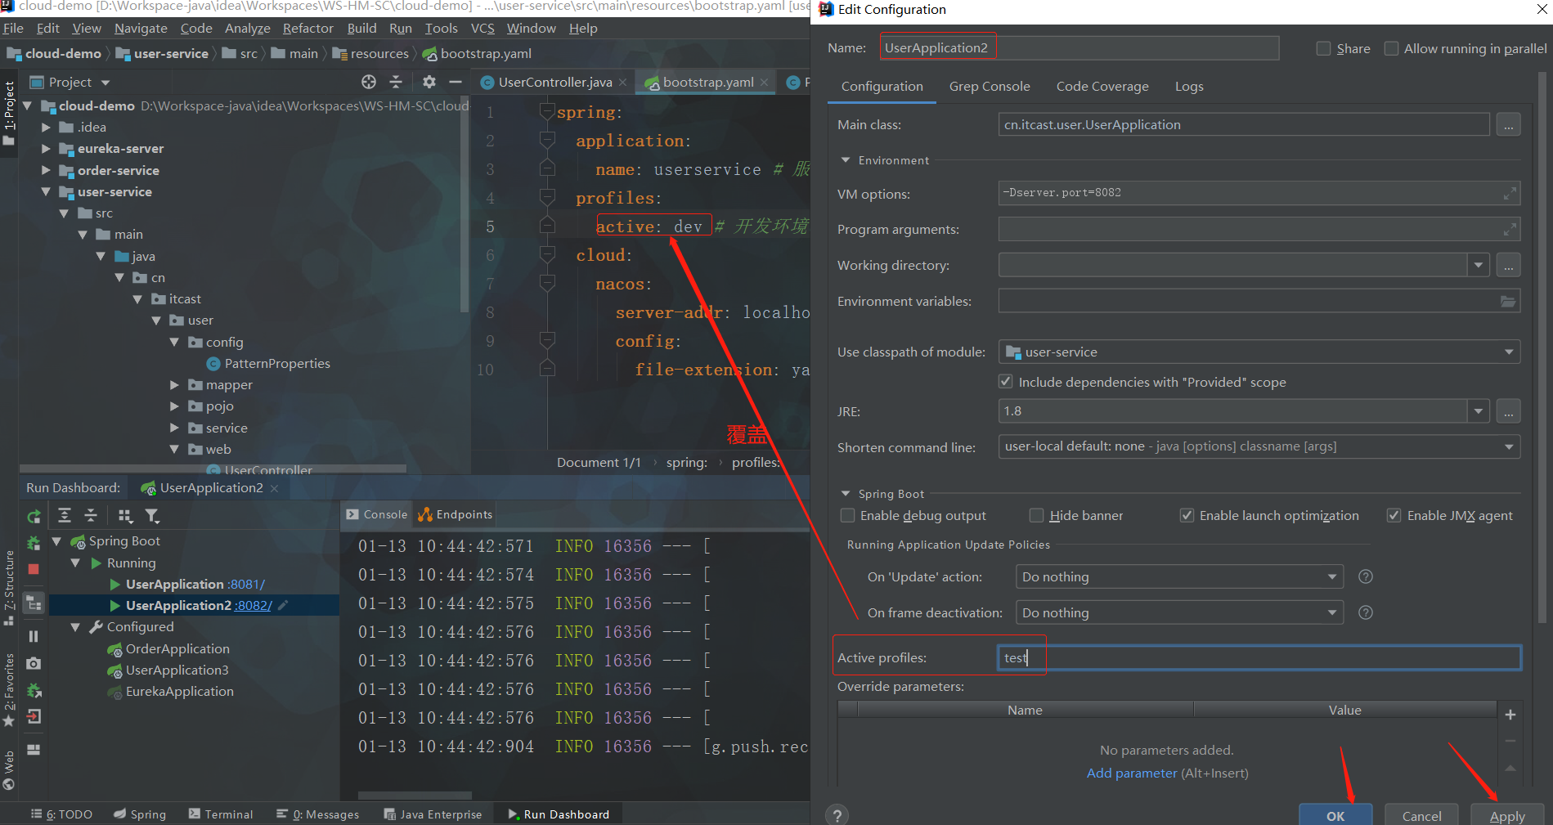The image size is (1553, 825).
Task: Open the :8082/ link of UserApplication2
Action: click(x=254, y=605)
